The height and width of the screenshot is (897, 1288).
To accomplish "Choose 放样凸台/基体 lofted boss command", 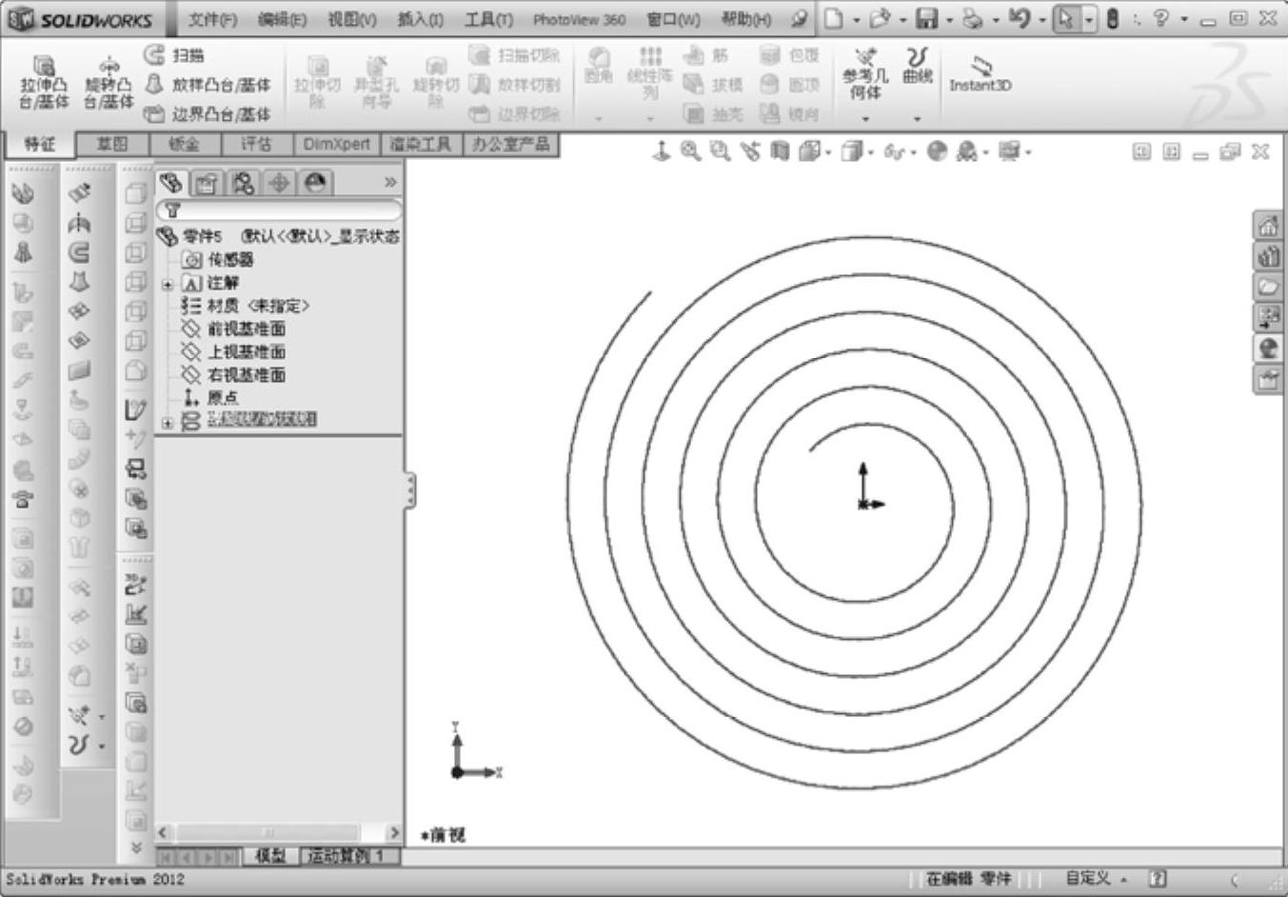I will [208, 85].
